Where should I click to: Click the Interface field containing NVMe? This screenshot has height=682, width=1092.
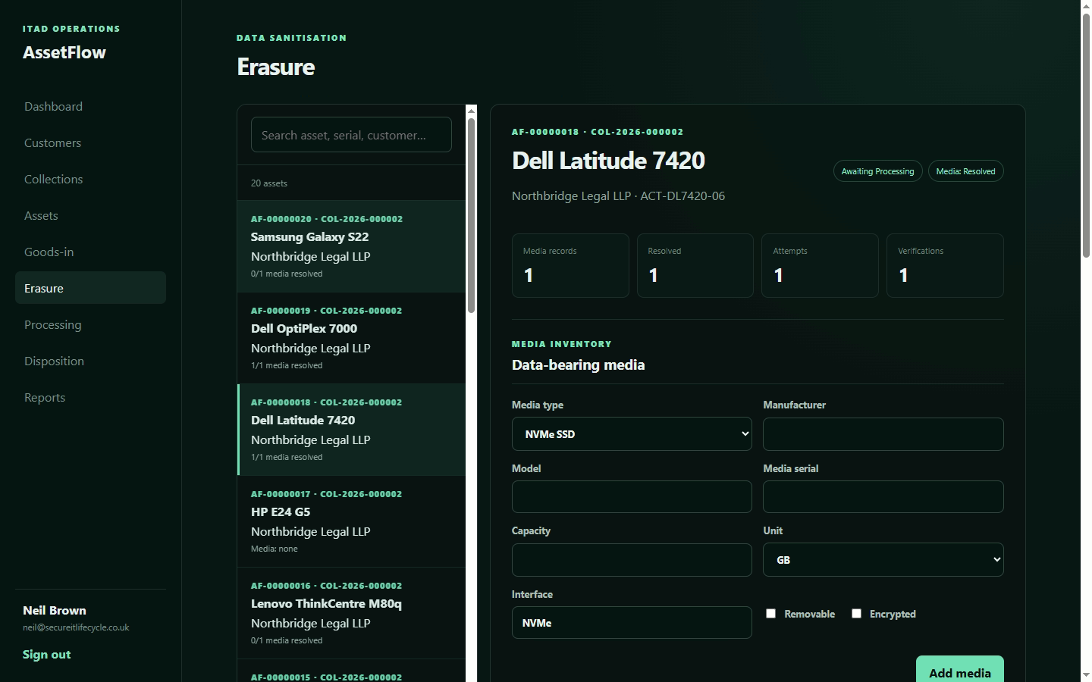coord(632,623)
